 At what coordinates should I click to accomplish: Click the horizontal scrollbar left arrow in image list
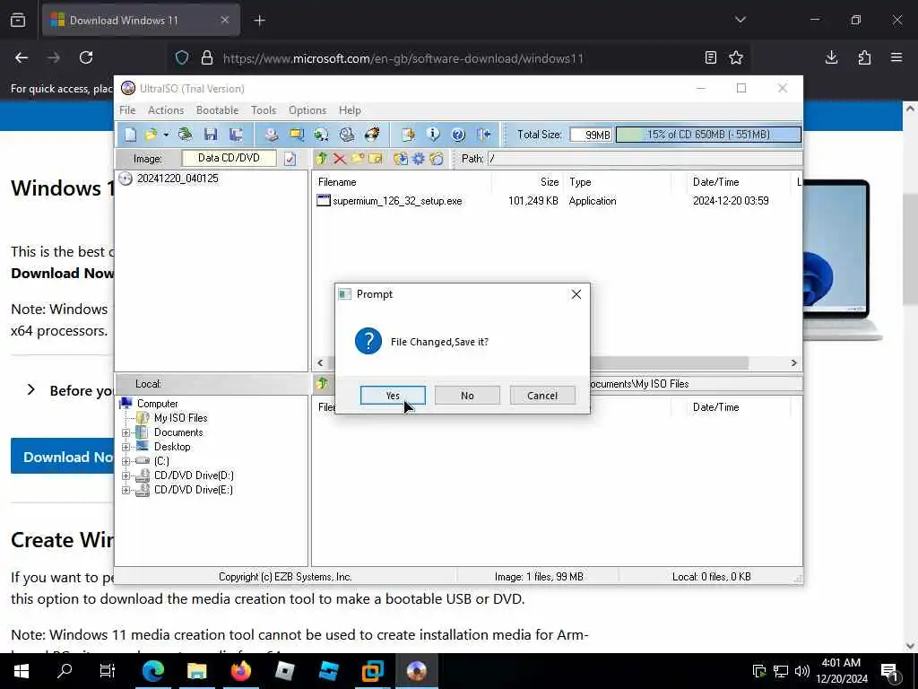[x=320, y=363]
